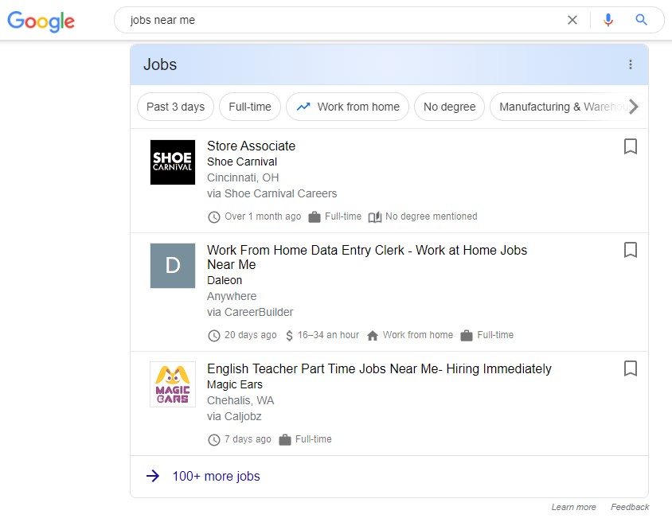Viewport: 672px width, 526px height.
Task: Click the clock icon next to Over 1 month ago
Action: click(x=214, y=217)
